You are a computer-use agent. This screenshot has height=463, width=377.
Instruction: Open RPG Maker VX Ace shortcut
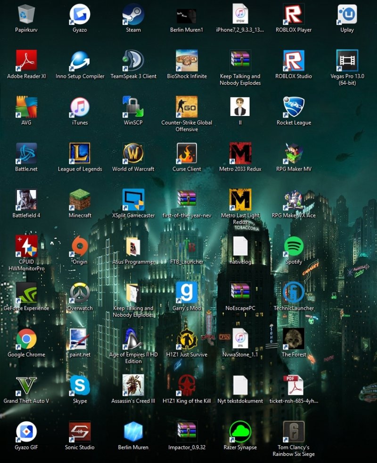pyautogui.click(x=294, y=199)
